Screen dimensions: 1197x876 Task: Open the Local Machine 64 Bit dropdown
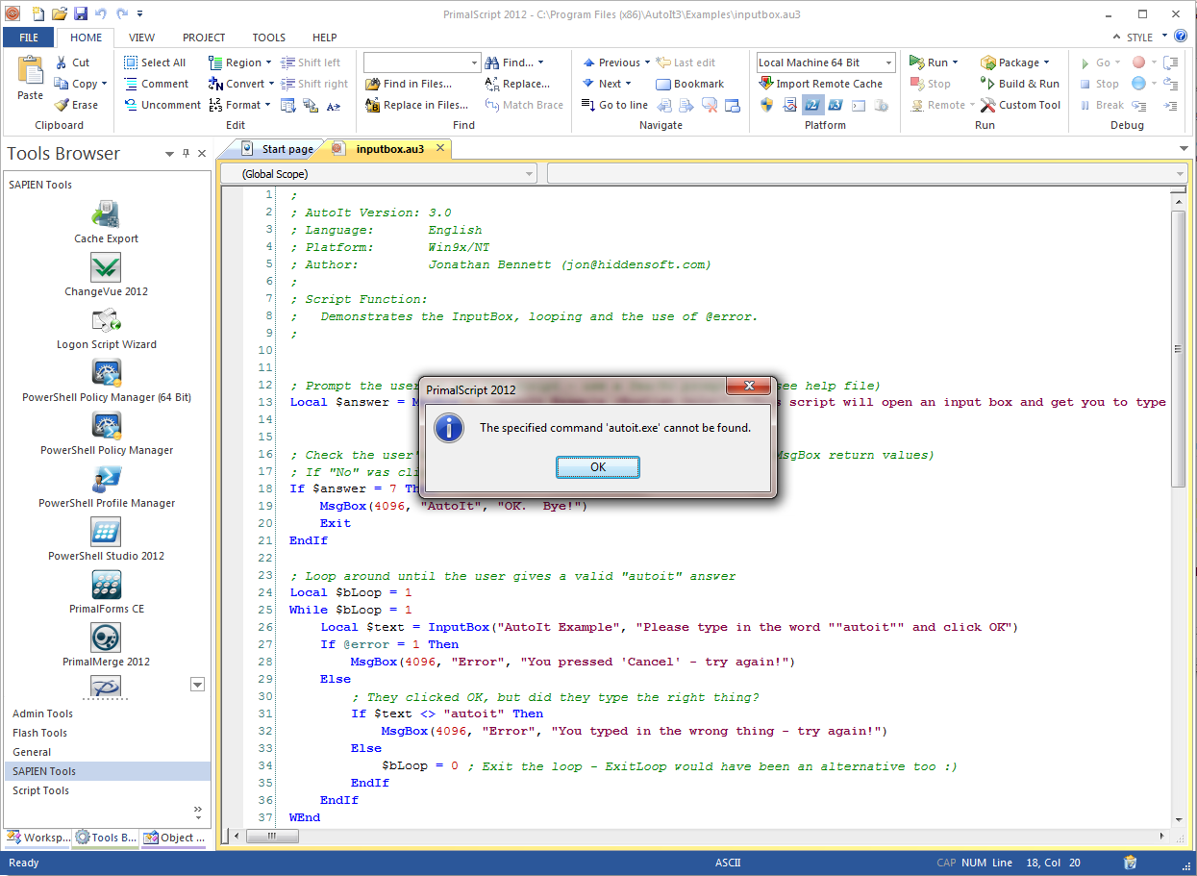887,63
